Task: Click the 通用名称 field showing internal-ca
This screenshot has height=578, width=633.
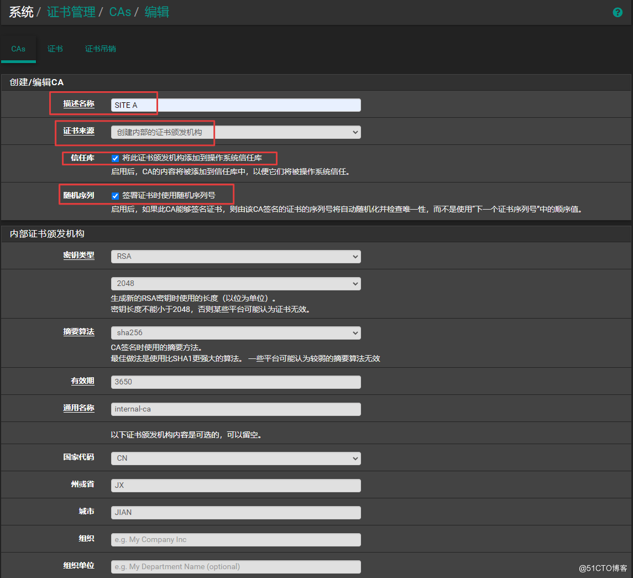Action: (235, 409)
